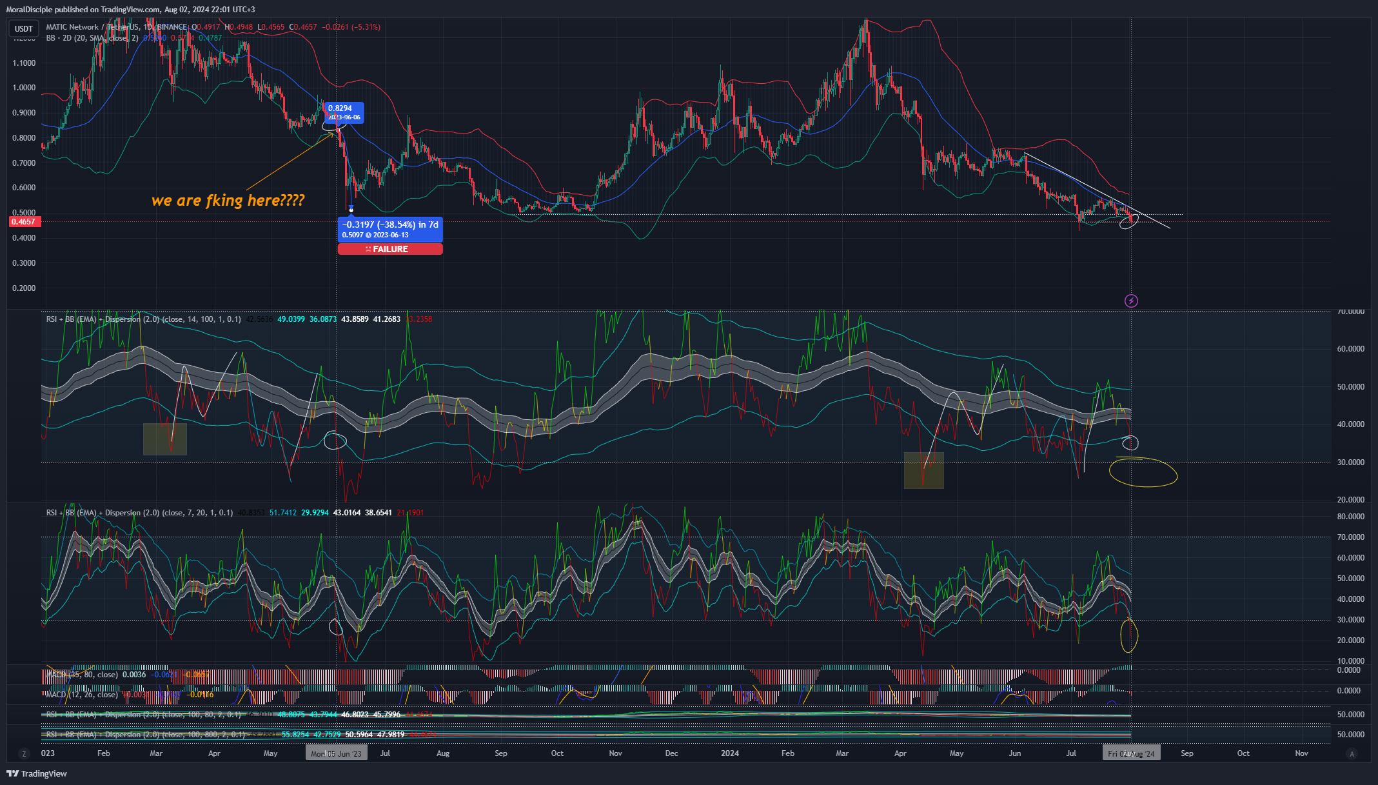The width and height of the screenshot is (1378, 785).
Task: Click the 'Fri 02 Aug '24' date marker
Action: pyautogui.click(x=1131, y=753)
